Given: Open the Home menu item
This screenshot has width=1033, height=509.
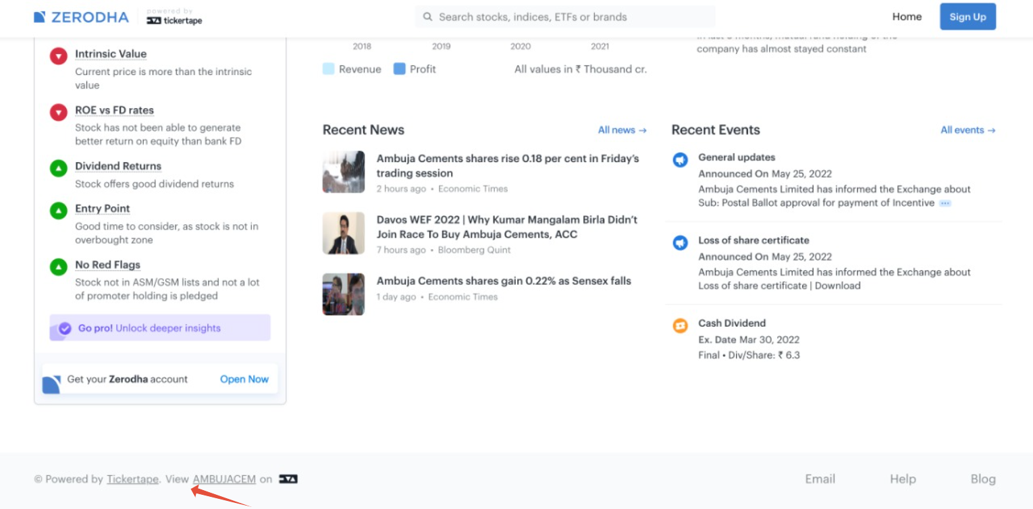Looking at the screenshot, I should coord(907,17).
